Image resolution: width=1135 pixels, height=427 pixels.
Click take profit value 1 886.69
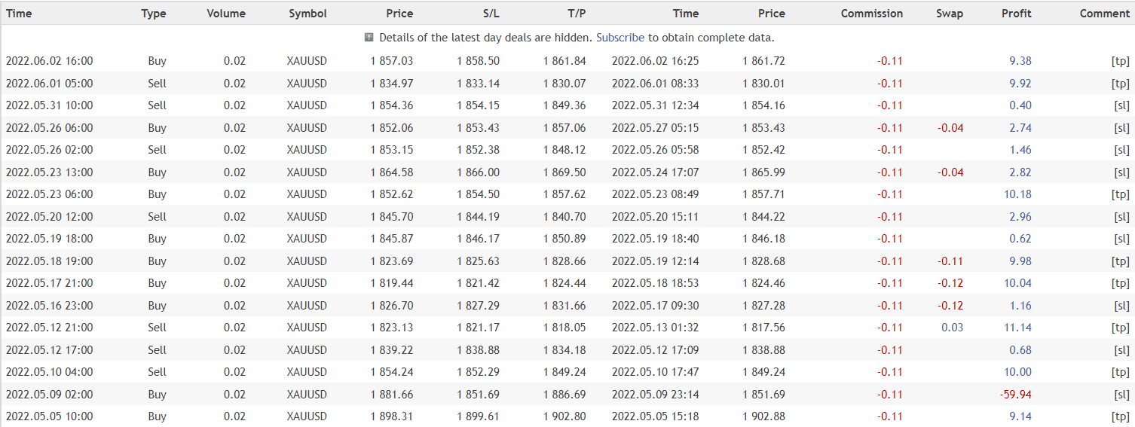click(x=564, y=395)
